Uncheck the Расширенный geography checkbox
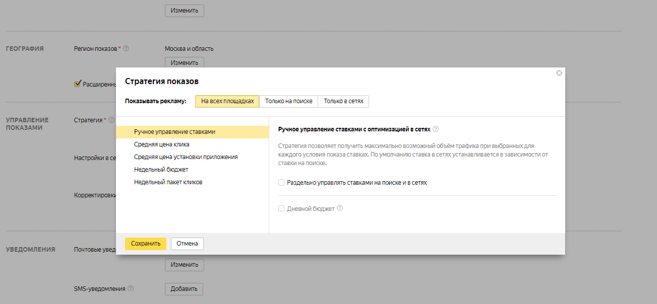This screenshot has width=657, height=304. pyautogui.click(x=78, y=84)
